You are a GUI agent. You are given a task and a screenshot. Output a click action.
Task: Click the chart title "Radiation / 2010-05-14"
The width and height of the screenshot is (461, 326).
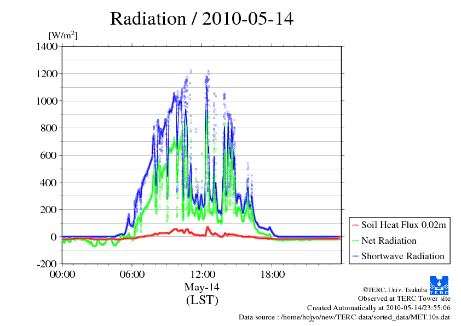click(201, 19)
